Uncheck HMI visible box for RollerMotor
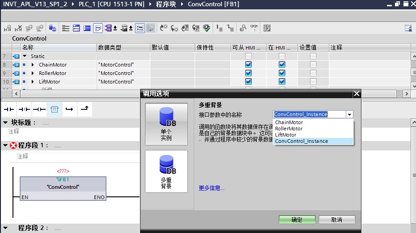The height and width of the screenshot is (233, 416). [x=282, y=73]
